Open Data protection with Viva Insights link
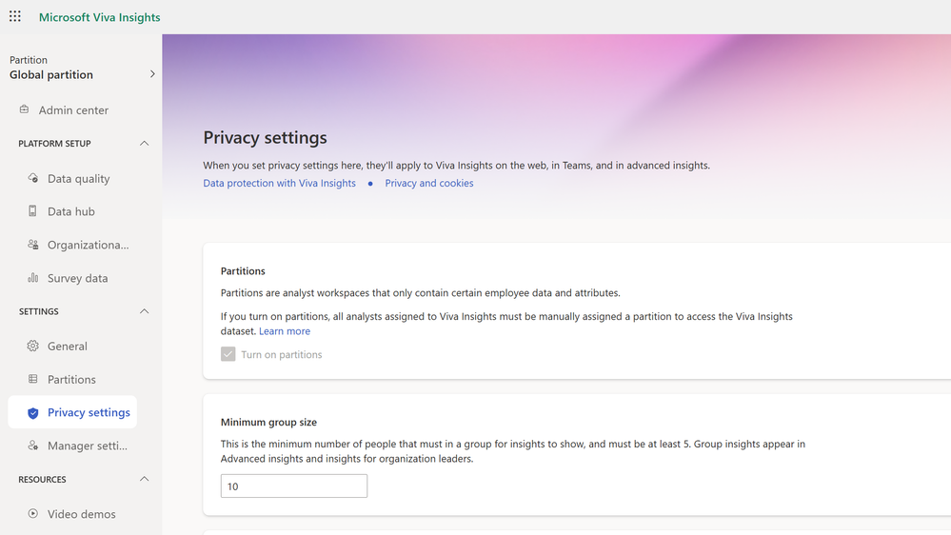The image size is (951, 535). coord(279,183)
